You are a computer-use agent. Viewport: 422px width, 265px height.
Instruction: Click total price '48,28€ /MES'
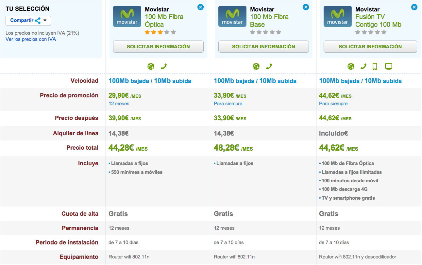(x=233, y=148)
